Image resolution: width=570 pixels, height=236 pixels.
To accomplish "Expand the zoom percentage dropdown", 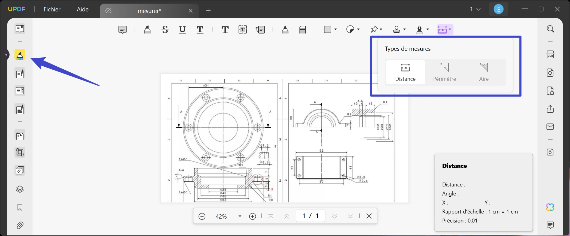I will point(240,216).
